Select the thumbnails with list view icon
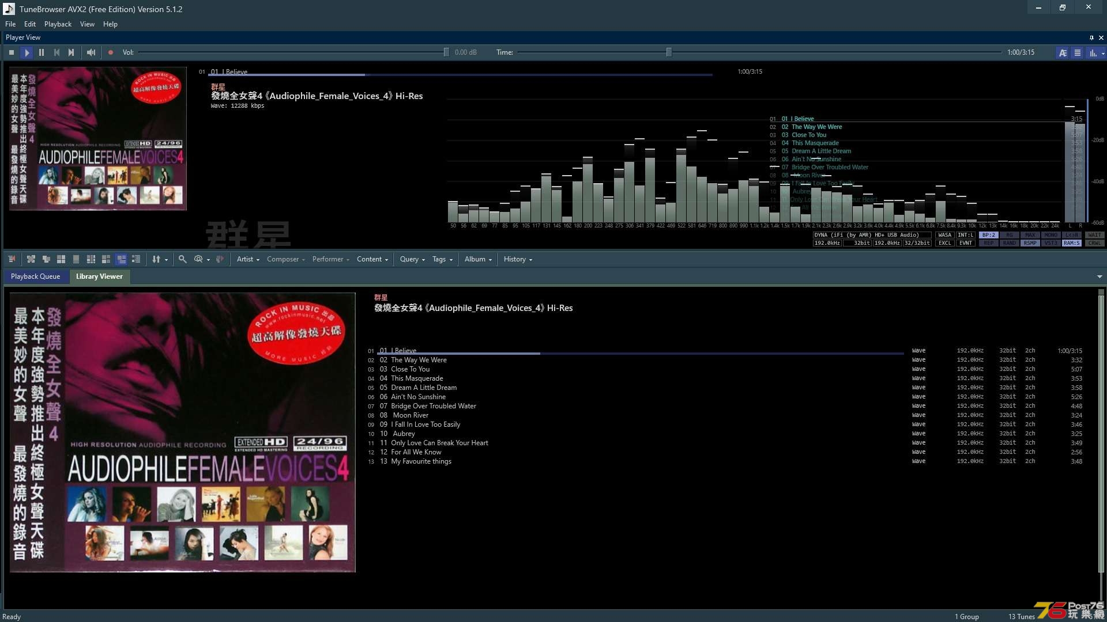This screenshot has width=1107, height=622. point(106,259)
